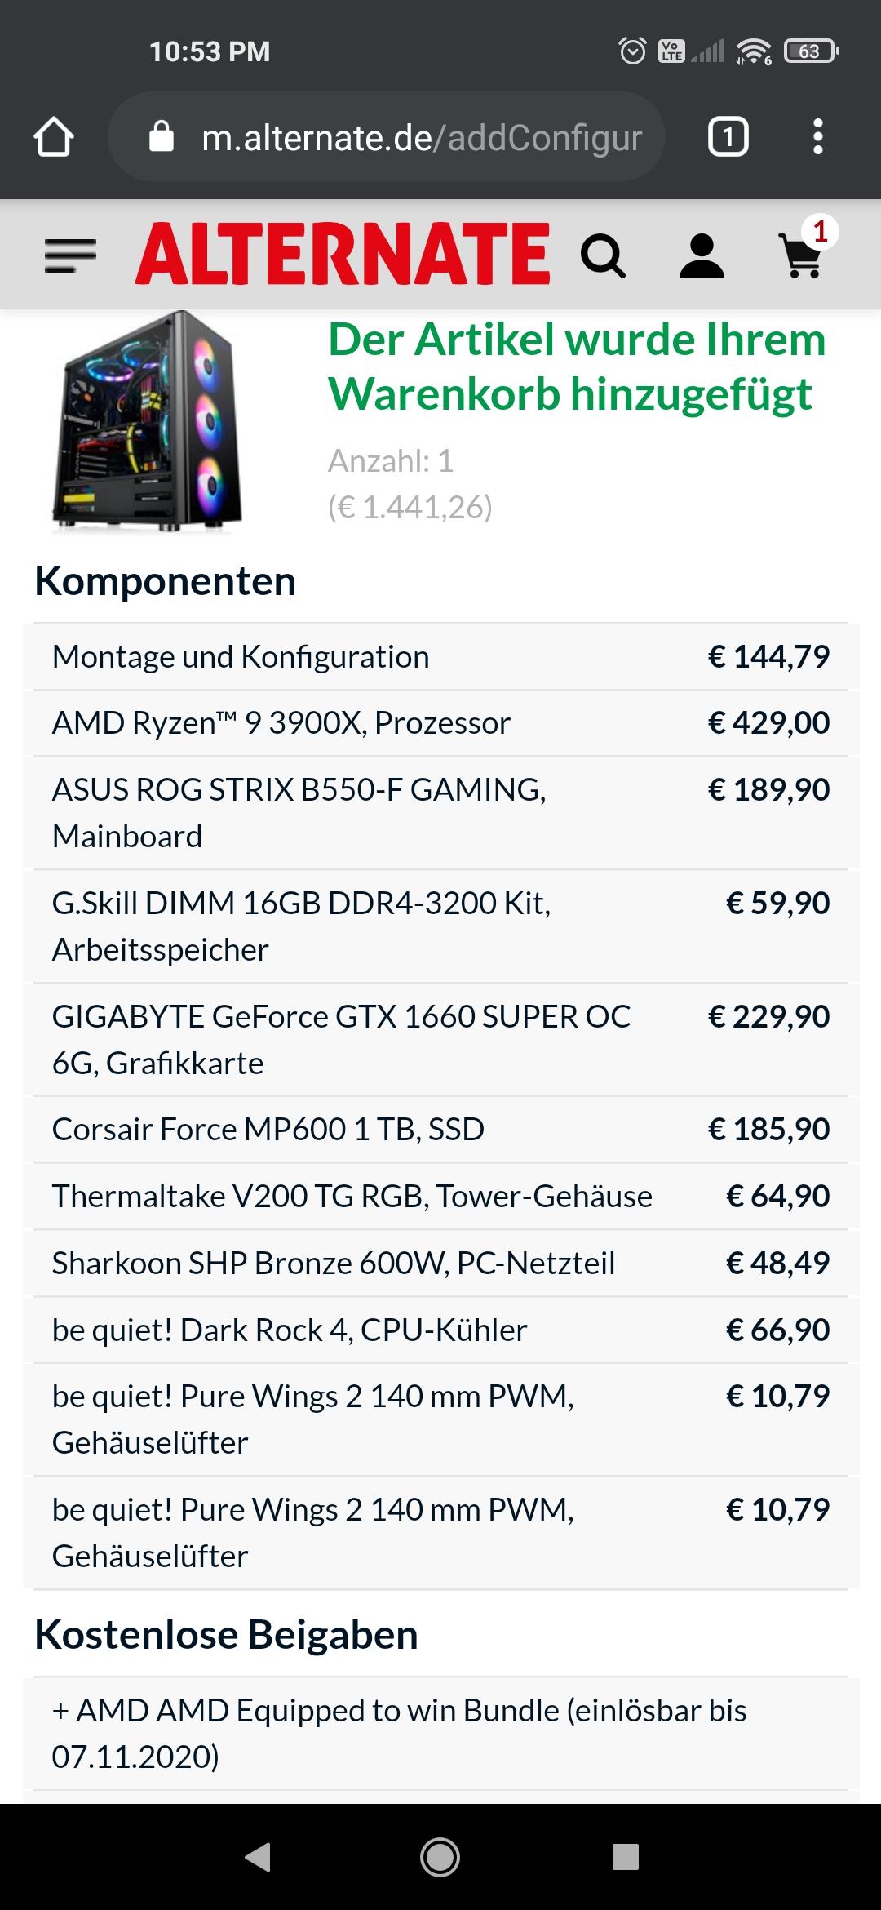Viewport: 881px width, 1910px height.
Task: Tap the Android recent apps square
Action: 625,1857
